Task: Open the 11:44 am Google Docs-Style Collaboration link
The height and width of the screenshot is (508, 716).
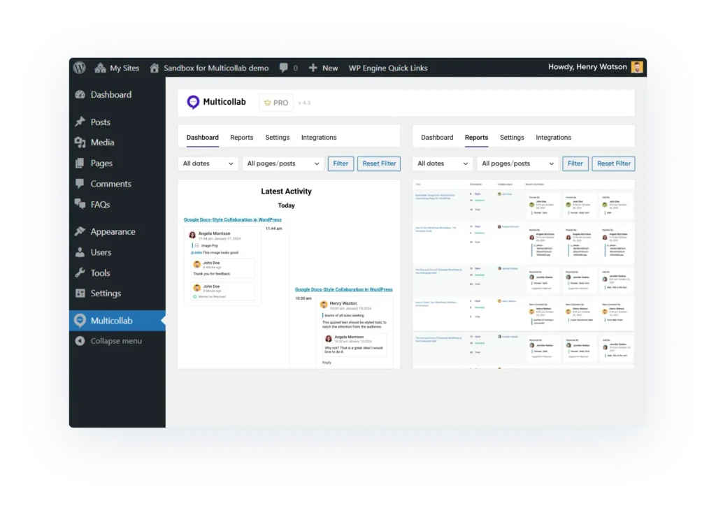Action: 232,219
